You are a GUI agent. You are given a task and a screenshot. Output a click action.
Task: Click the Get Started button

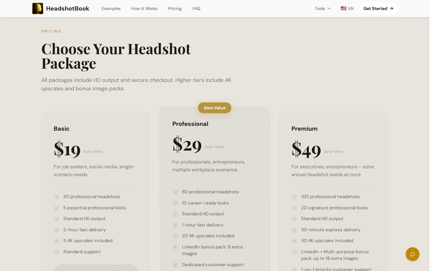click(379, 8)
